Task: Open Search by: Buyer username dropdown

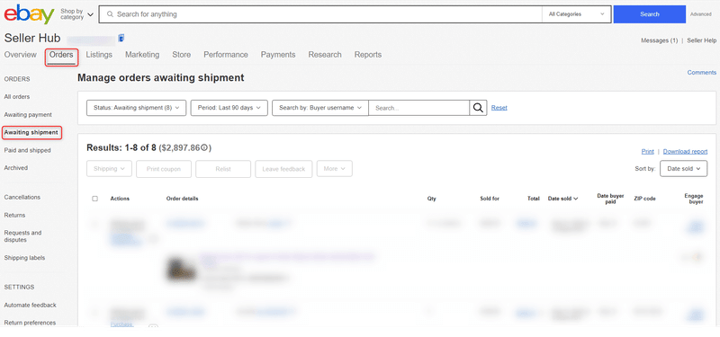Action: (x=320, y=108)
